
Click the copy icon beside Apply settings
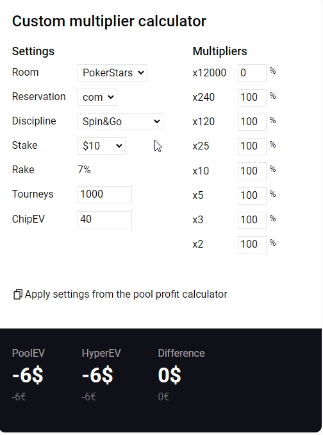click(18, 294)
